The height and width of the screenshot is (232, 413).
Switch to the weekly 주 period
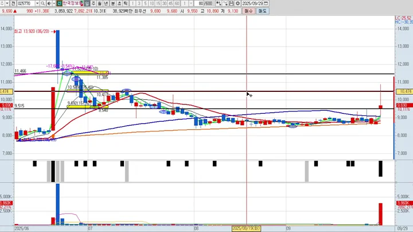point(93,3)
